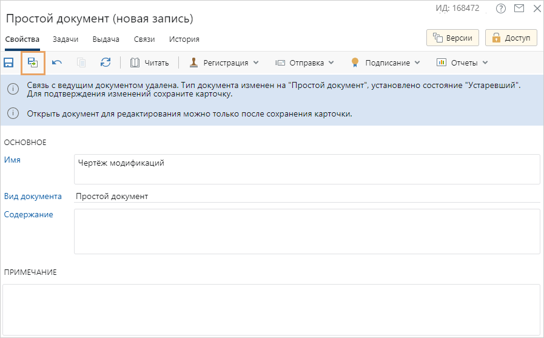Open the История tab
This screenshot has height=338, width=544.
pos(184,39)
